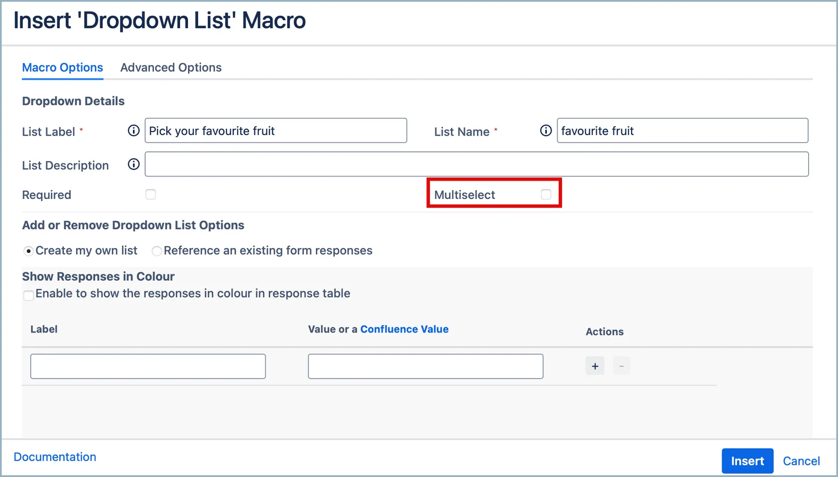
Task: Click info icon beside List Name
Action: (546, 130)
